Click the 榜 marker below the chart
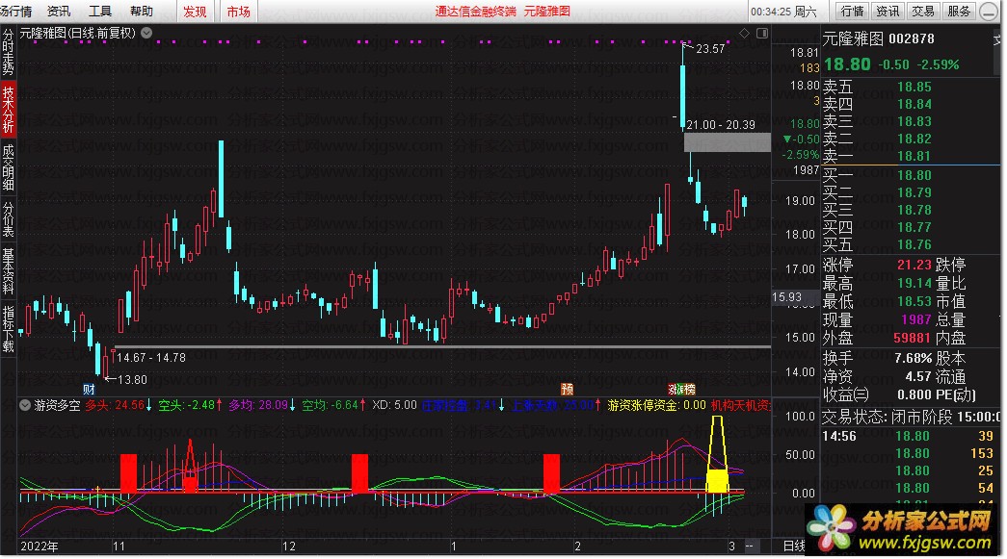Viewport: 1007px width, 559px height. pyautogui.click(x=689, y=389)
